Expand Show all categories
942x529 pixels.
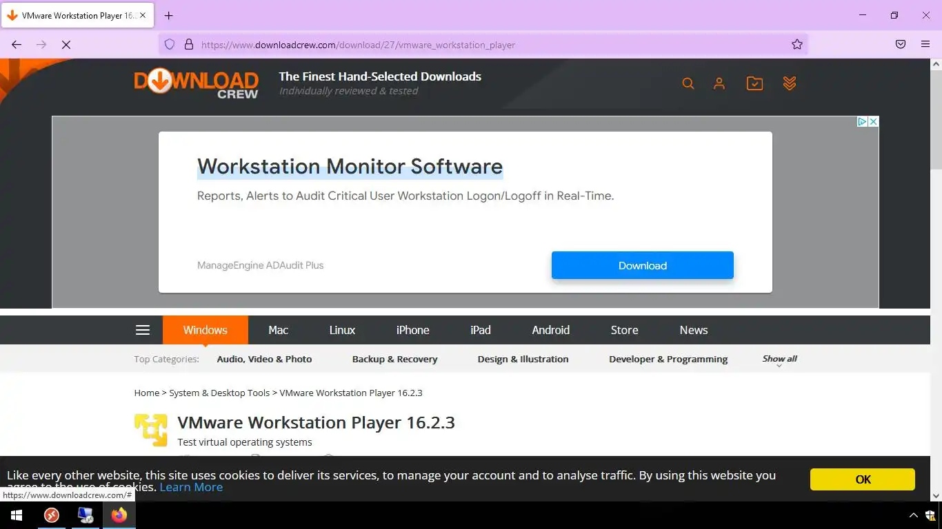780,360
